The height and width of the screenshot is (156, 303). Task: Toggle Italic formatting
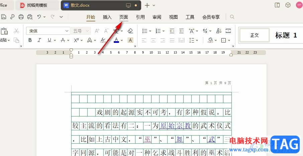point(39,40)
